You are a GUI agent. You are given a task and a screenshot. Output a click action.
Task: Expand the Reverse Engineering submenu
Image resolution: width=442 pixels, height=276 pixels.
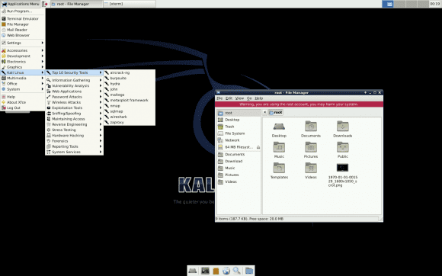[74, 124]
